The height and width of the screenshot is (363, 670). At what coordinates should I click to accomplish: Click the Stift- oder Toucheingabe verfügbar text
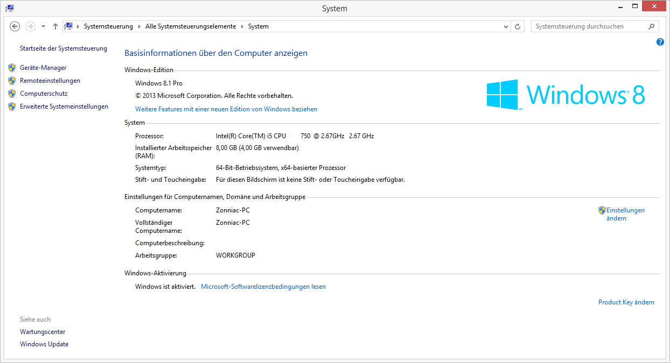coord(310,180)
